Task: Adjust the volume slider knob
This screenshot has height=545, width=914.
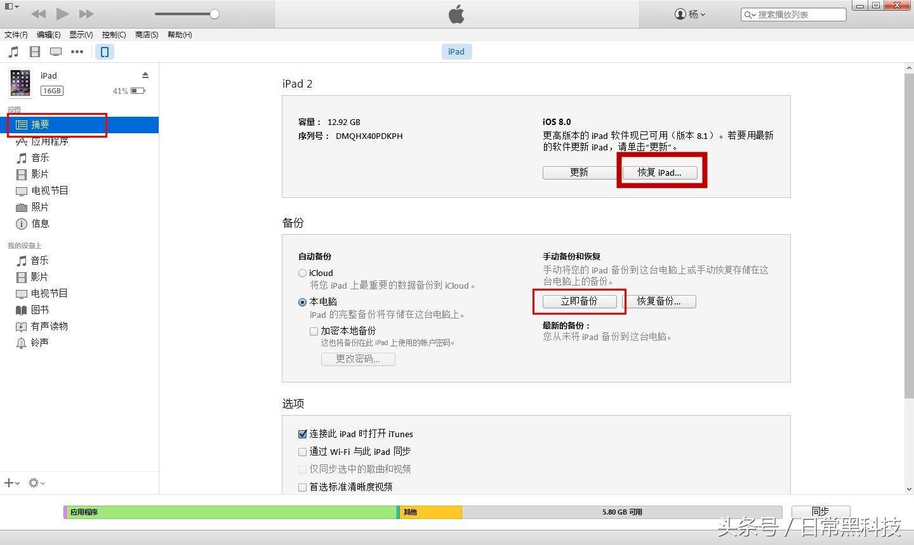Action: (x=215, y=14)
